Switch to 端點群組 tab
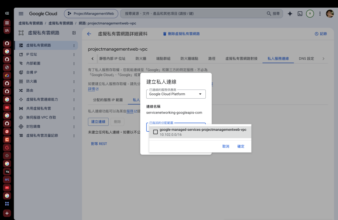This screenshot has width=338, height=220. 163,59
